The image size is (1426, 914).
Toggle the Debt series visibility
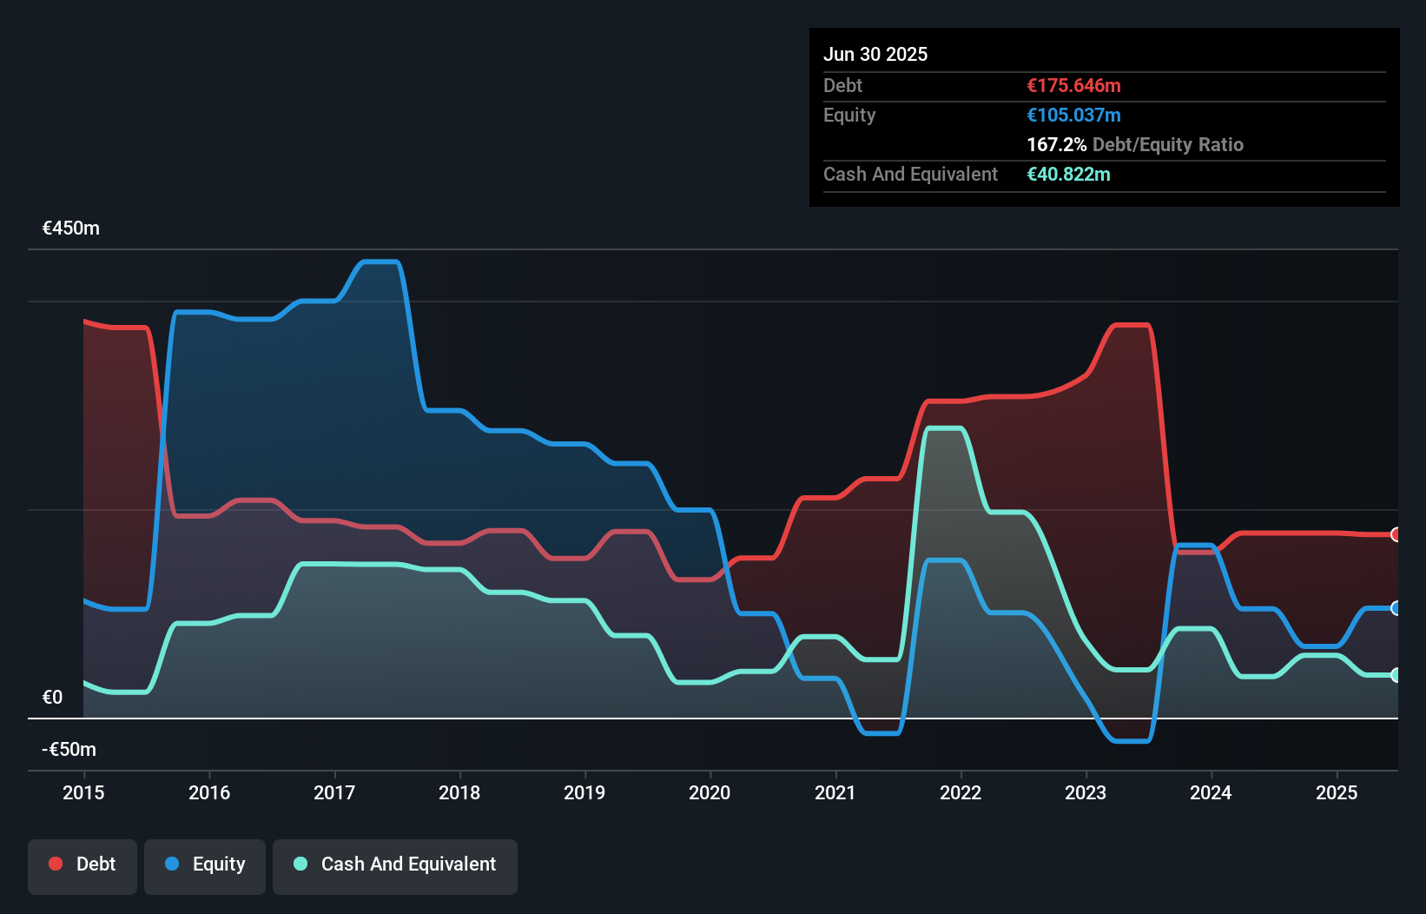83,864
